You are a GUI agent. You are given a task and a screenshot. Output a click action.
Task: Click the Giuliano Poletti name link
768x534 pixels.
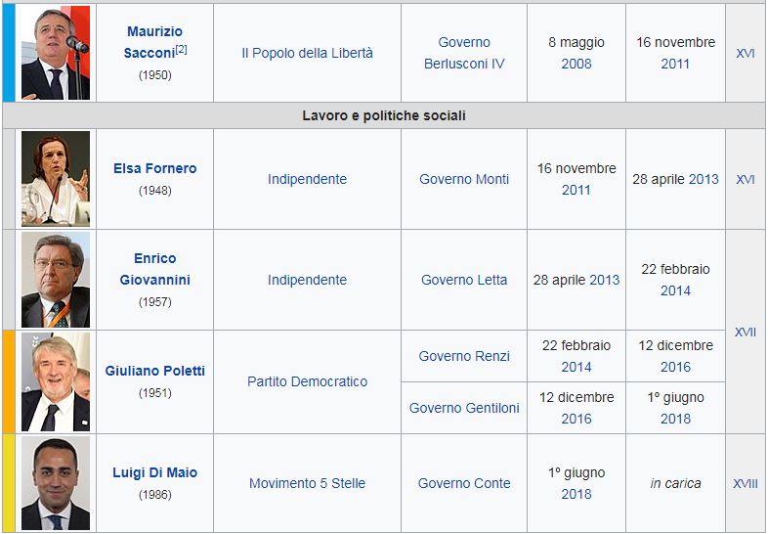pos(154,371)
